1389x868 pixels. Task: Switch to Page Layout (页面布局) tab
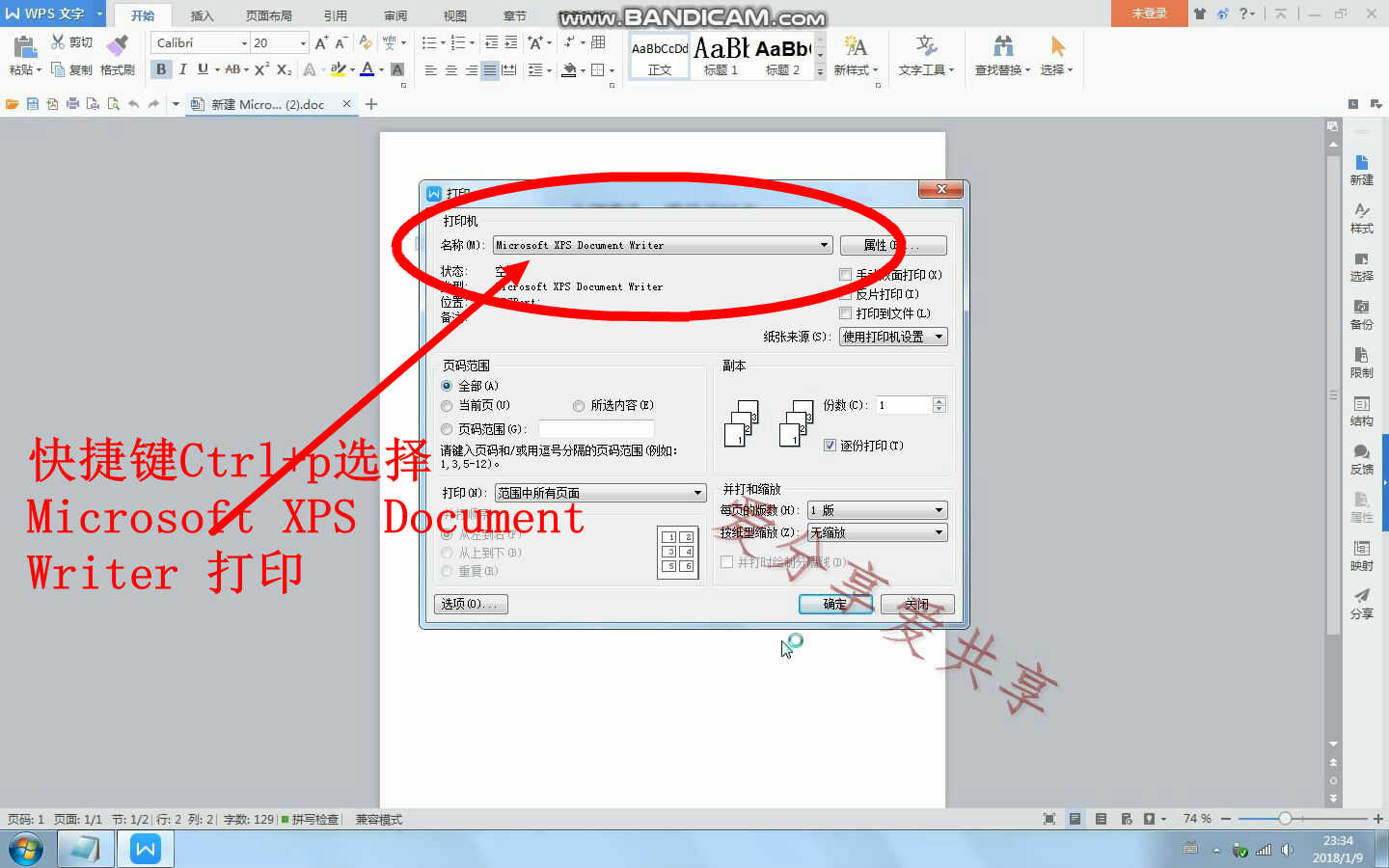point(268,15)
